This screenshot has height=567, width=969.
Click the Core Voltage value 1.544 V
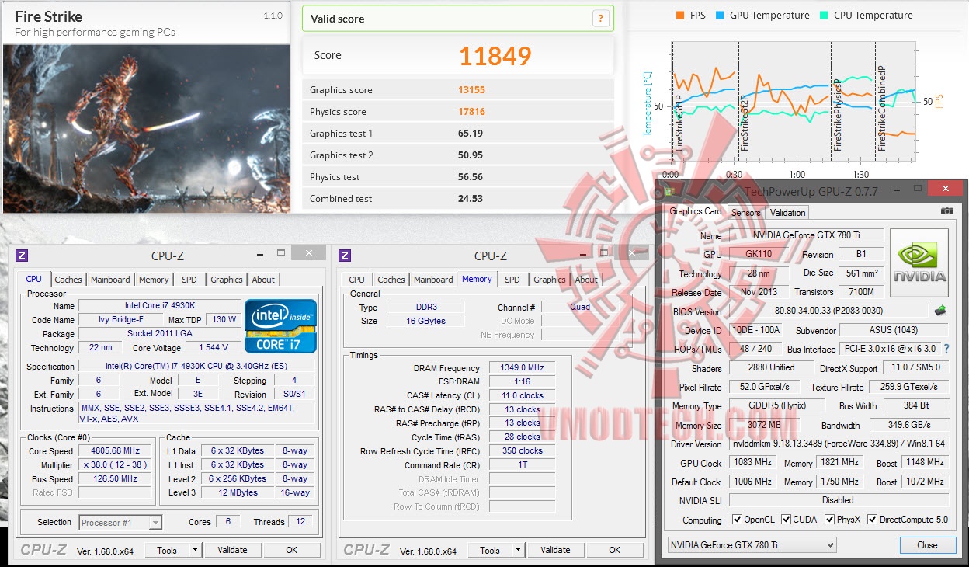(213, 347)
